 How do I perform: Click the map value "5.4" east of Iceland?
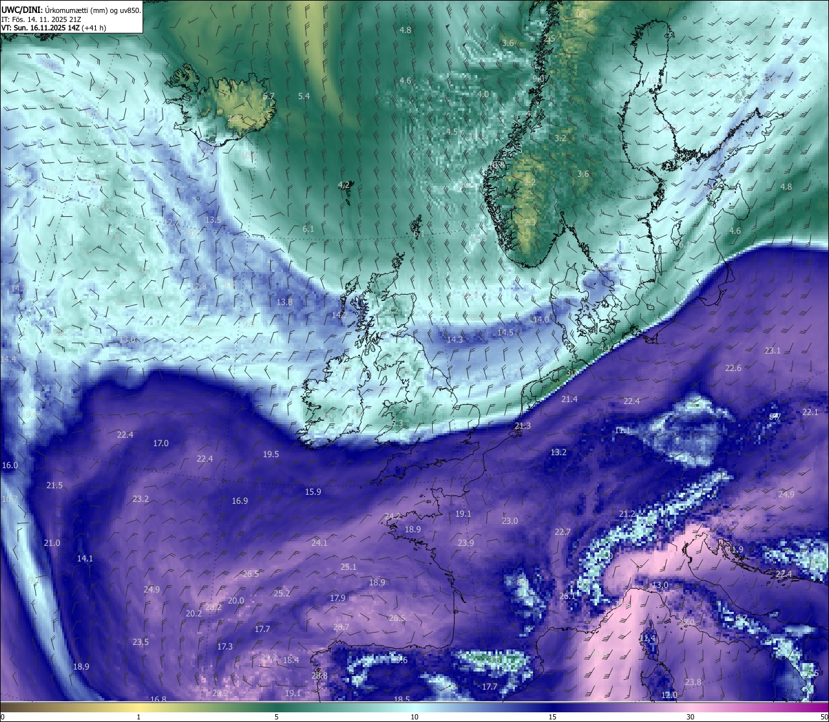[x=304, y=96]
